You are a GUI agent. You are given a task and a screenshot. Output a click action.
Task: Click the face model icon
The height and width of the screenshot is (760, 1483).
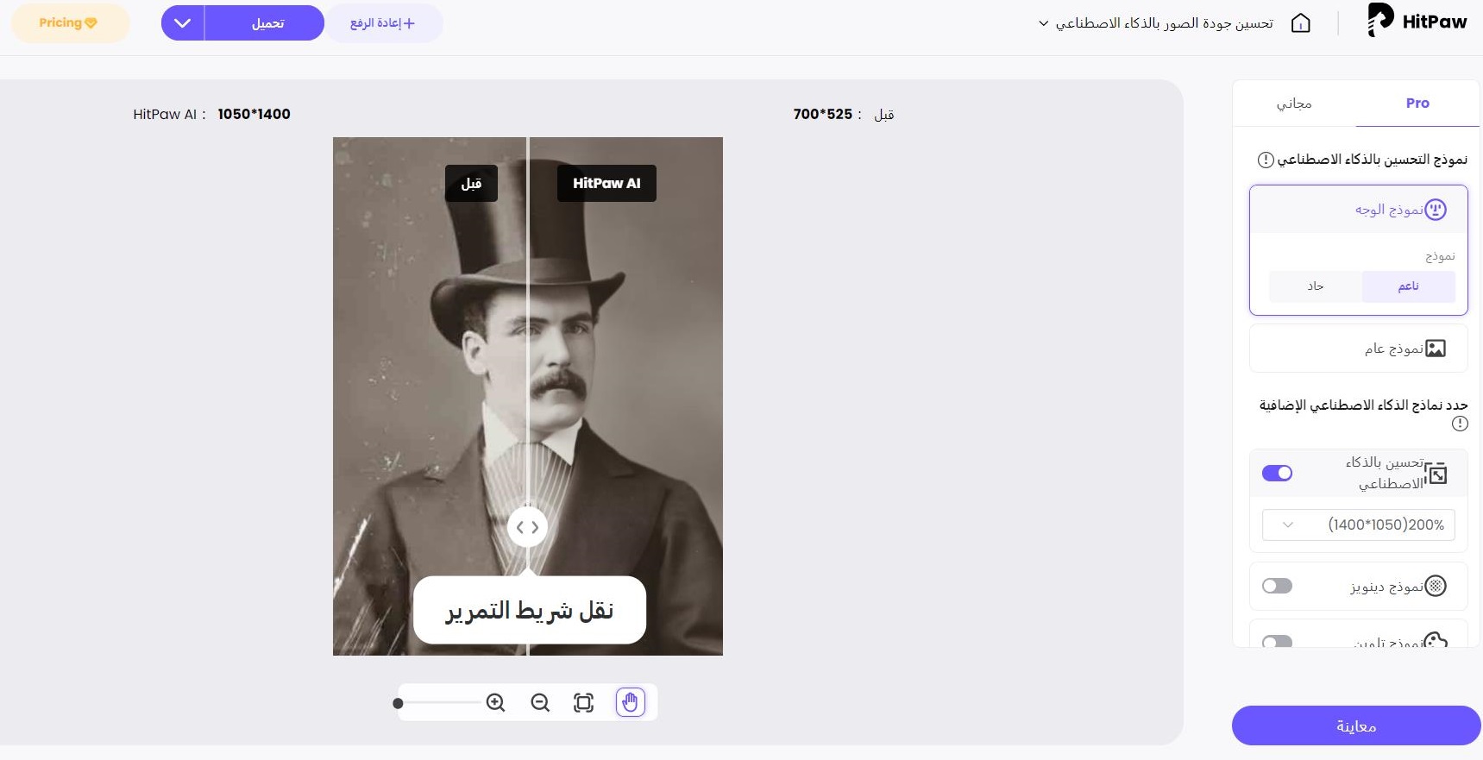click(x=1436, y=210)
